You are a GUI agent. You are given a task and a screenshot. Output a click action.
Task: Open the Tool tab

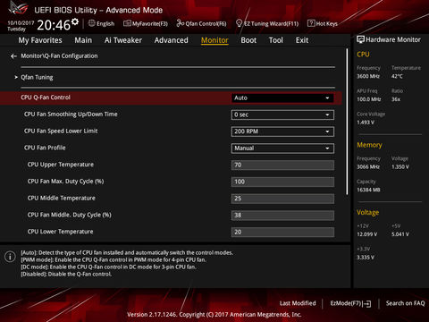coord(276,40)
